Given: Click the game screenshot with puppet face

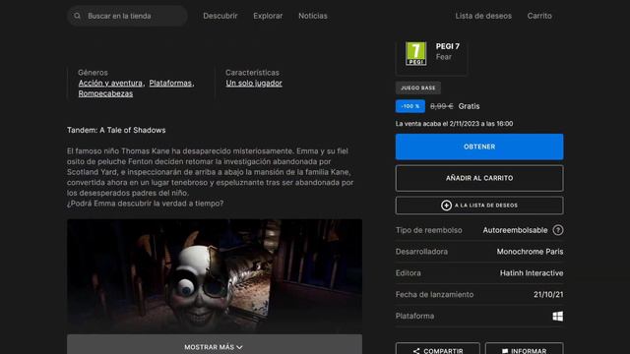Looking at the screenshot, I should 215,276.
